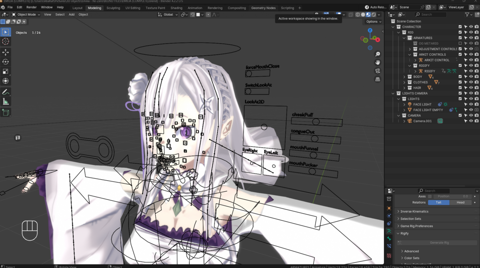Choose the Add Cube tool
The image size is (480, 268).
[x=6, y=113]
